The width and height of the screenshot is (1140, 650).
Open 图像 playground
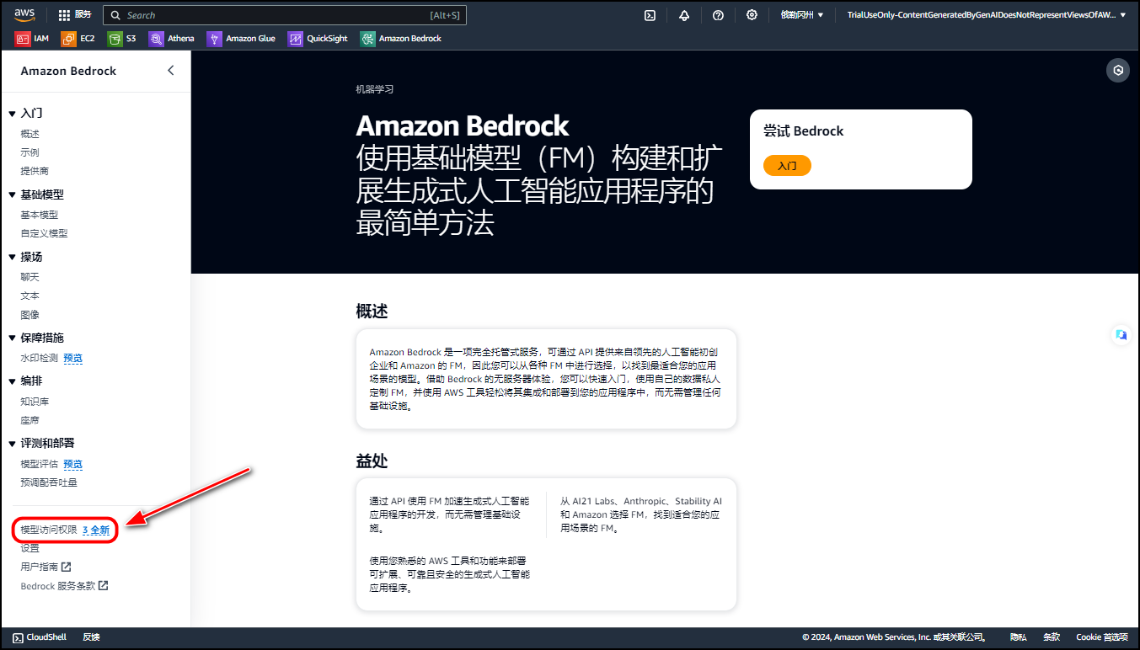[x=30, y=314]
